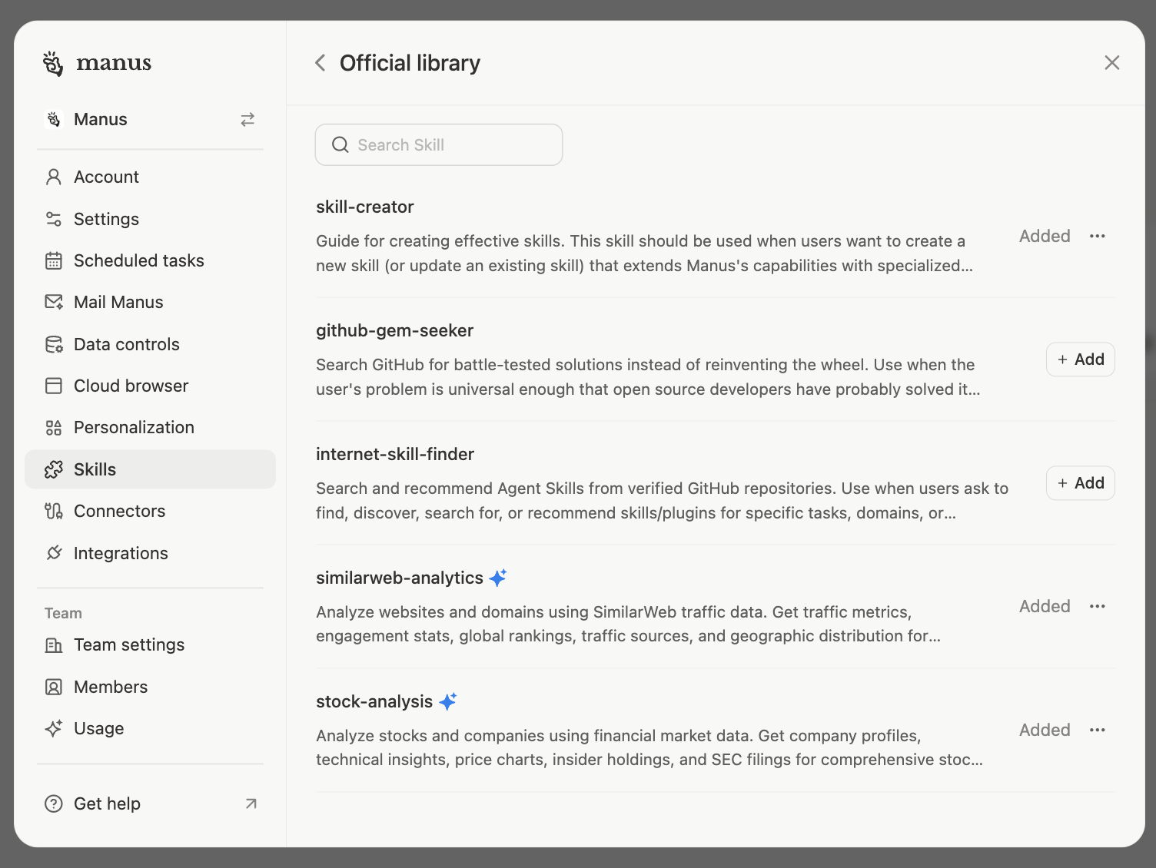Click the Settings sliders icon
Screen dimensions: 1156x868
click(x=54, y=219)
